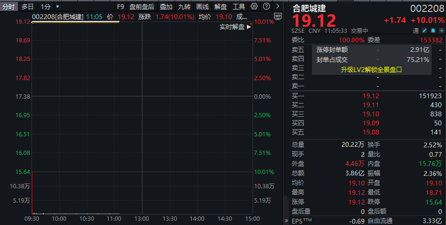446x225 pixels.
Task: Open 实时解盘 play arrow
Action: tap(249, 27)
